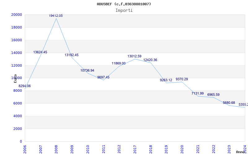Click the data label 13624.45
Viewport: 248px width, 155px height.
40,52
